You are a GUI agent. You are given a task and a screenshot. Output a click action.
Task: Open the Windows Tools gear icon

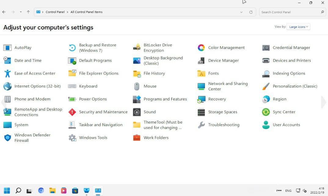pyautogui.click(x=72, y=138)
